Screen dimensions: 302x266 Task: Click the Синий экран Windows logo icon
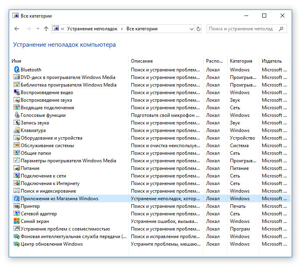point(17,221)
